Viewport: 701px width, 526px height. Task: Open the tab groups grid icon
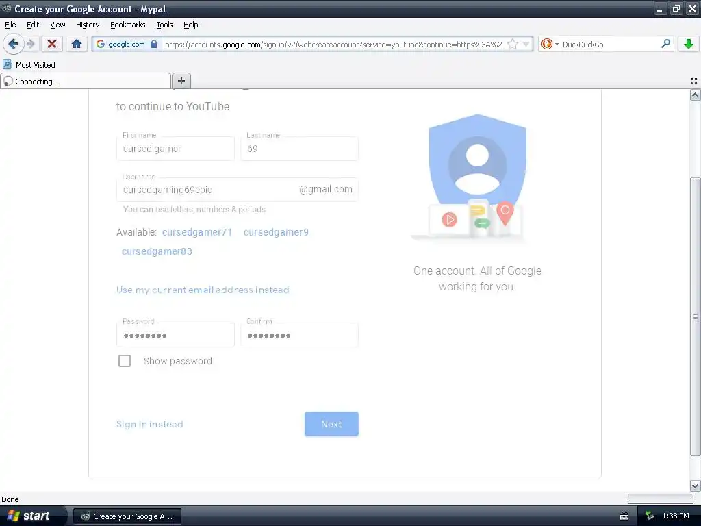[694, 81]
